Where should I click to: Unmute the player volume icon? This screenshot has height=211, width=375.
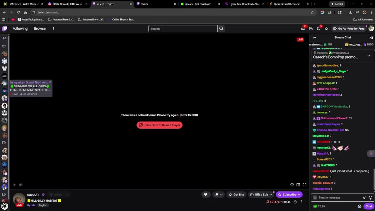tap(21, 185)
